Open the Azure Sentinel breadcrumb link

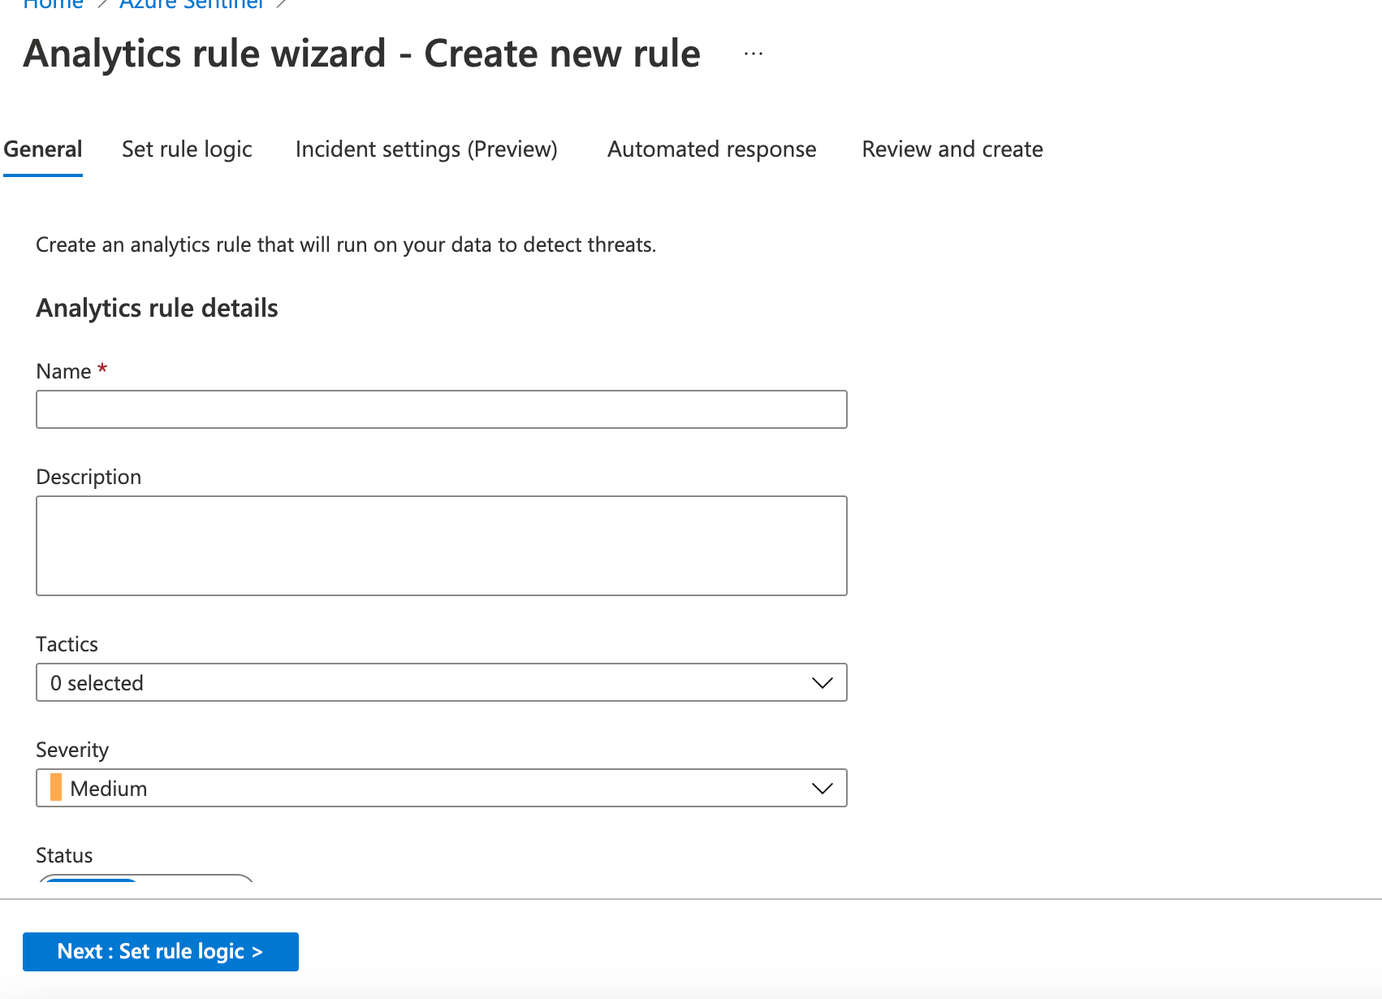point(192,4)
